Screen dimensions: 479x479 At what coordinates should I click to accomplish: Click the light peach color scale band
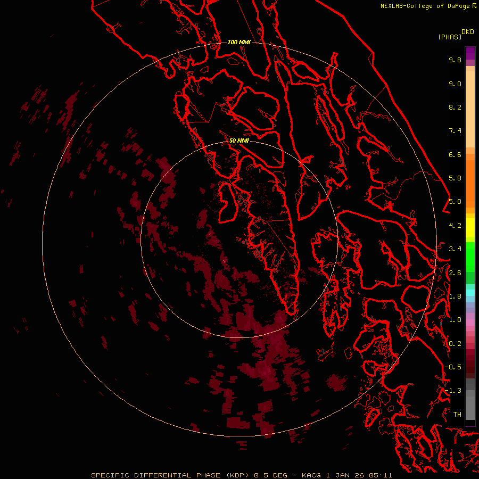[x=470, y=109]
